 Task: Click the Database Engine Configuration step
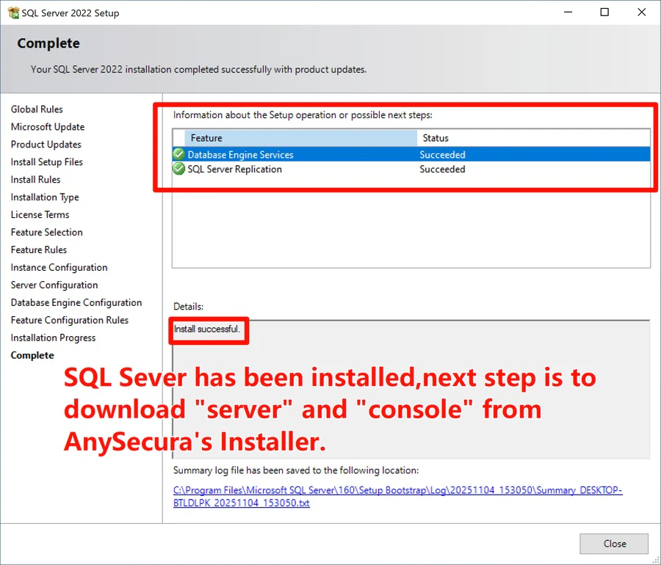(76, 303)
